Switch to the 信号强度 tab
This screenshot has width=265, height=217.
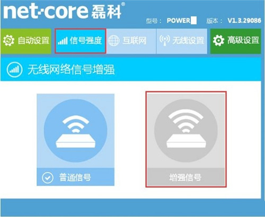point(81,41)
